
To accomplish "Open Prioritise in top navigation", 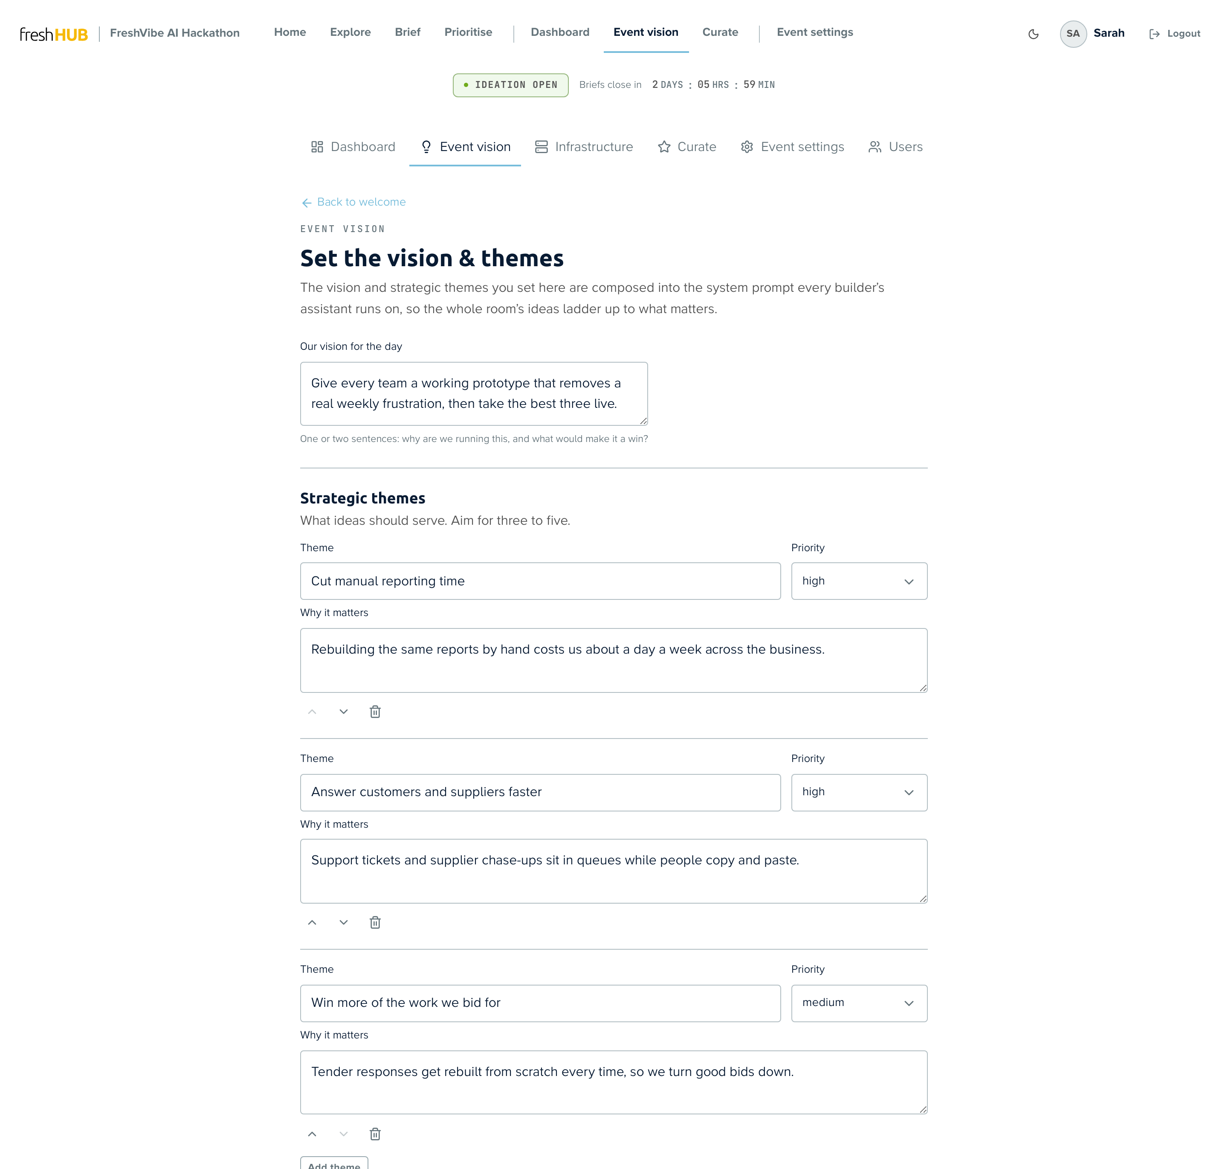I will [x=468, y=32].
